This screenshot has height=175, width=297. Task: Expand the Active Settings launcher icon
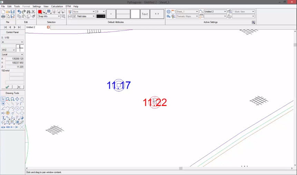tap(253, 22)
